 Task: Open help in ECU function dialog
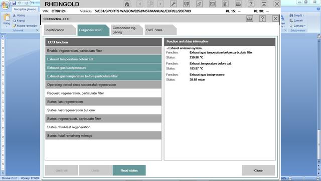point(262,19)
